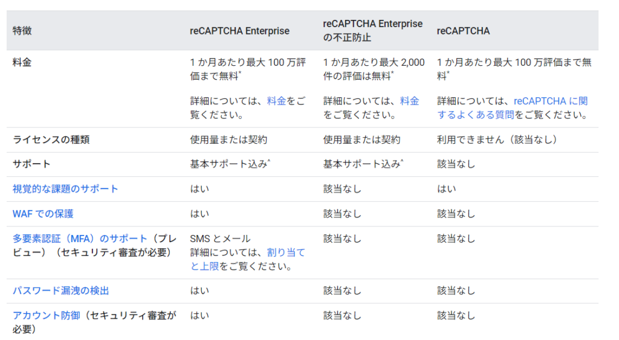Open the アカウント防御 link
This screenshot has height=340, width=619.
point(46,315)
